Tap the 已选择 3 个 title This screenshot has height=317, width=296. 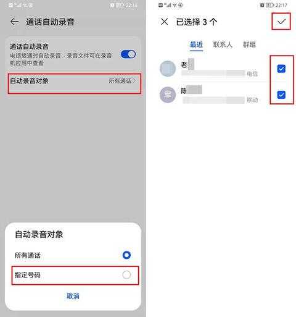[197, 22]
